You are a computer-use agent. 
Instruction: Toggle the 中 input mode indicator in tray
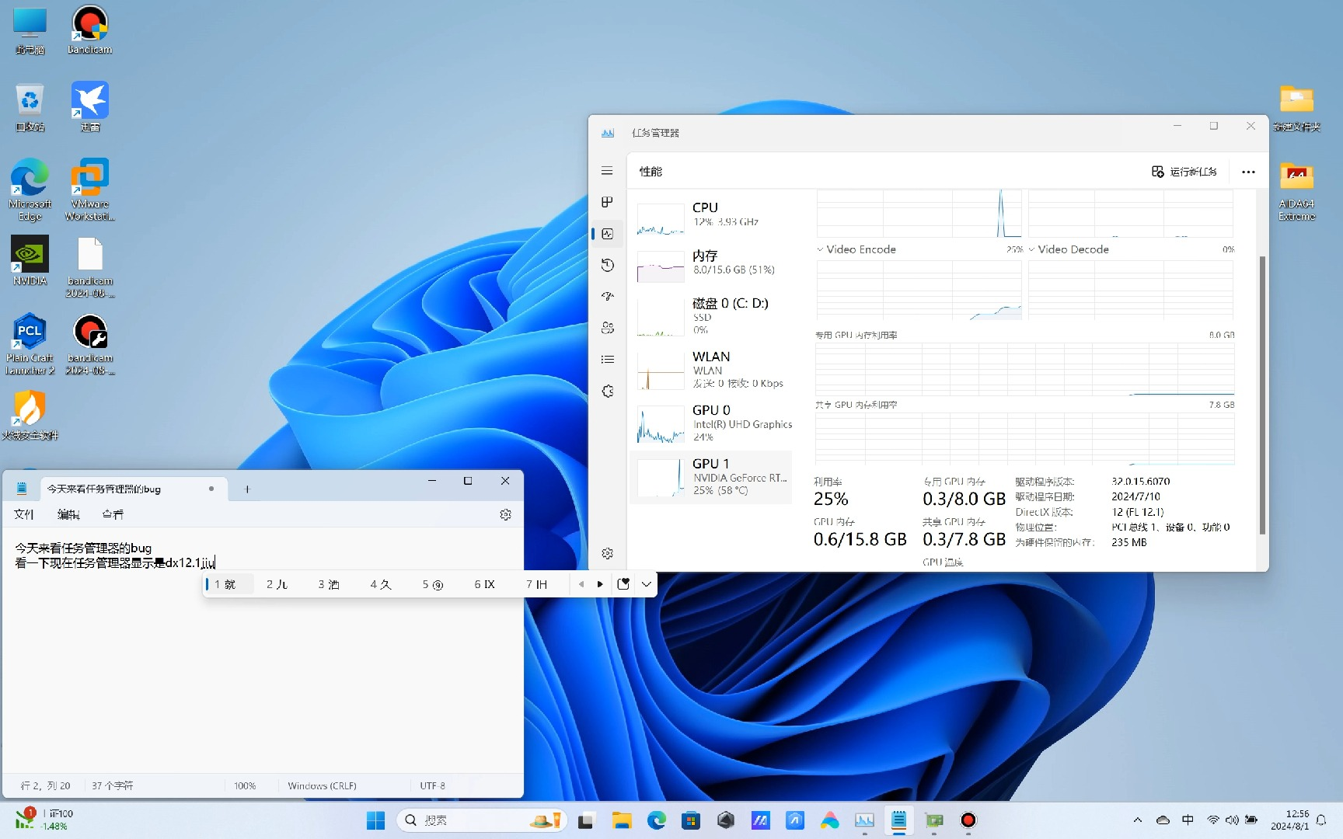click(x=1188, y=820)
